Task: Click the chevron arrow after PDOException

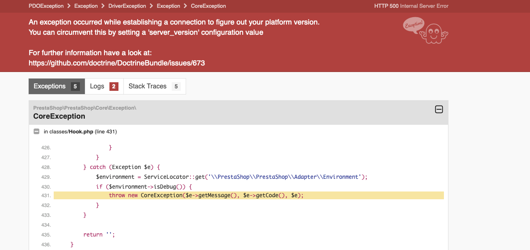Action: (69, 6)
